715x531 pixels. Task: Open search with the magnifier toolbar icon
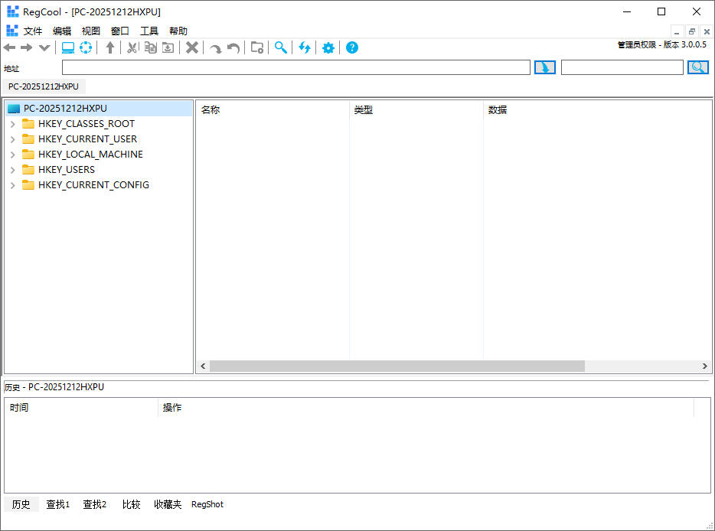click(x=281, y=47)
